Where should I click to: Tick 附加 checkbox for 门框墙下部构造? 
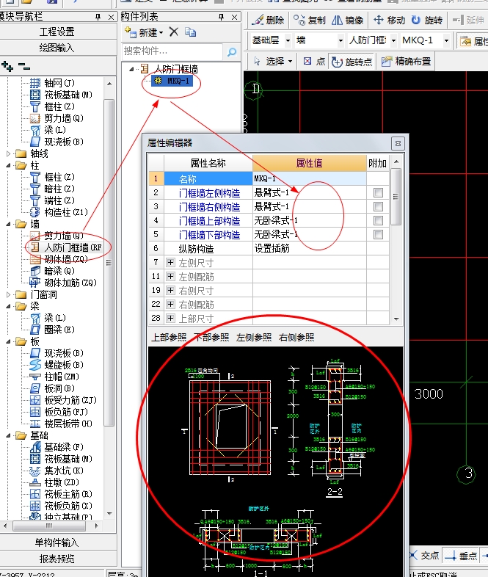coord(378,234)
